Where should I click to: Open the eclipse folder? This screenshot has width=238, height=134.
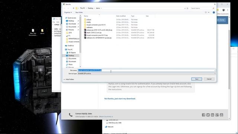(x=89, y=20)
